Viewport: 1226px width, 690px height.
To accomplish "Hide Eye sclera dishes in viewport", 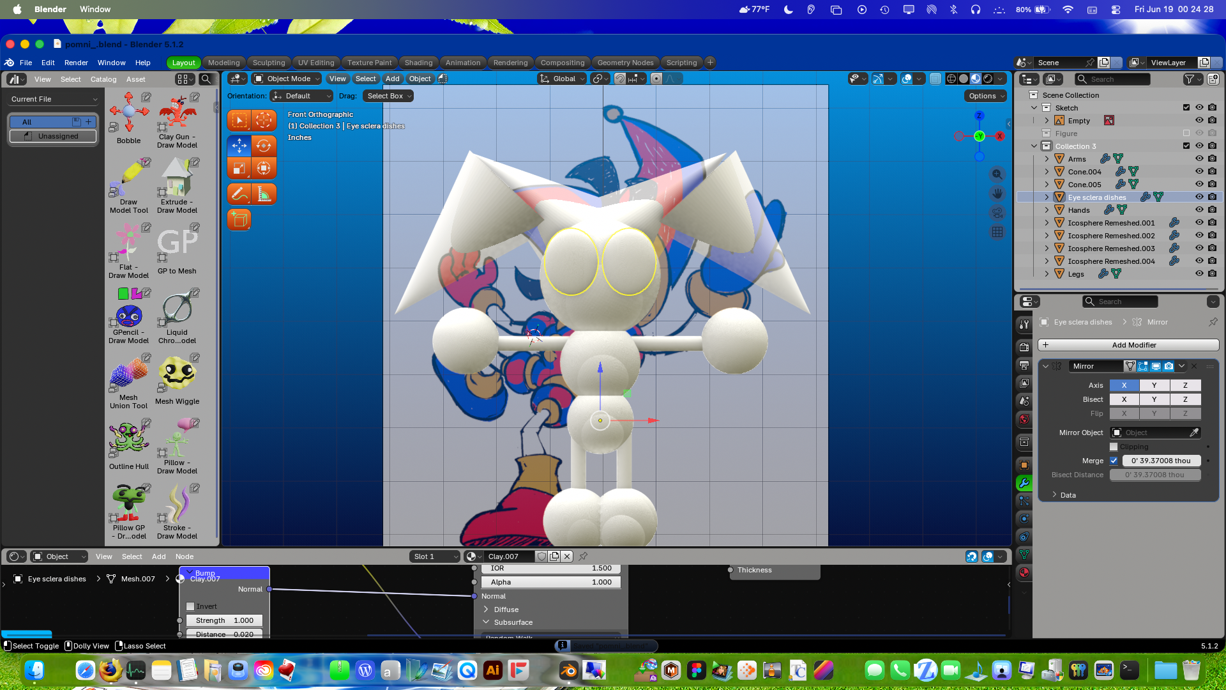I will coord(1199,197).
